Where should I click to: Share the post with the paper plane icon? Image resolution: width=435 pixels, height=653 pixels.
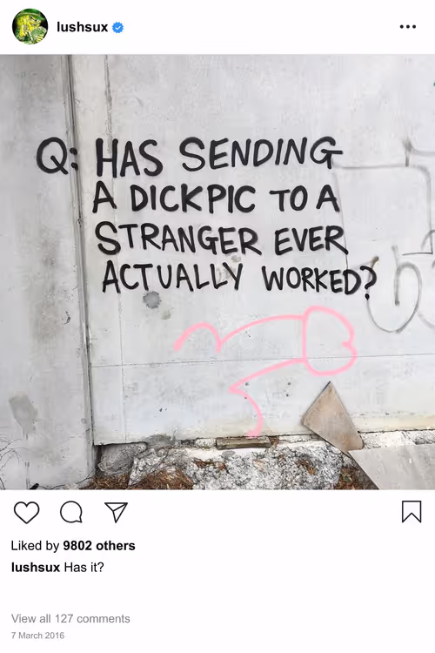pyautogui.click(x=116, y=512)
